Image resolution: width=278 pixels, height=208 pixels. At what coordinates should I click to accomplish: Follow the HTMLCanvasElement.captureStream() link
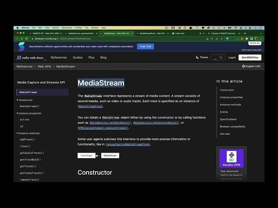pos(103,128)
